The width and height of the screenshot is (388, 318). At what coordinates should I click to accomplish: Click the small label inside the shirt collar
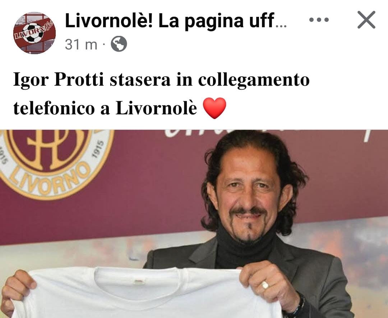click(139, 282)
